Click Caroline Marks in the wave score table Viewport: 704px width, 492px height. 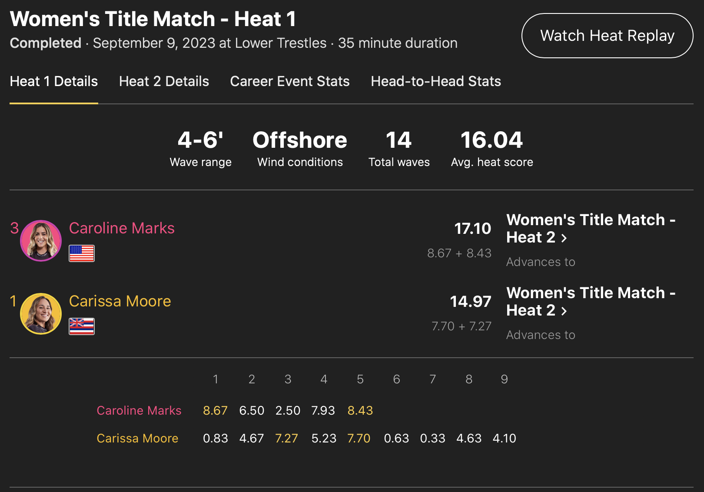139,410
